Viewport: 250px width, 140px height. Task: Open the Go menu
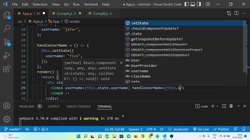point(66,4)
